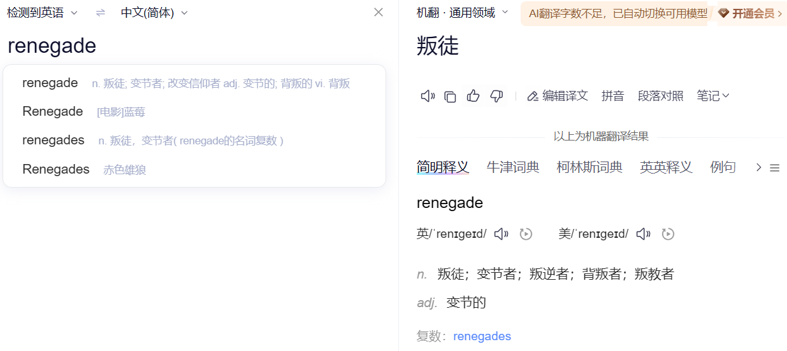The image size is (787, 351).
Task: Show more dictionary tabs arrow
Action: [x=758, y=167]
